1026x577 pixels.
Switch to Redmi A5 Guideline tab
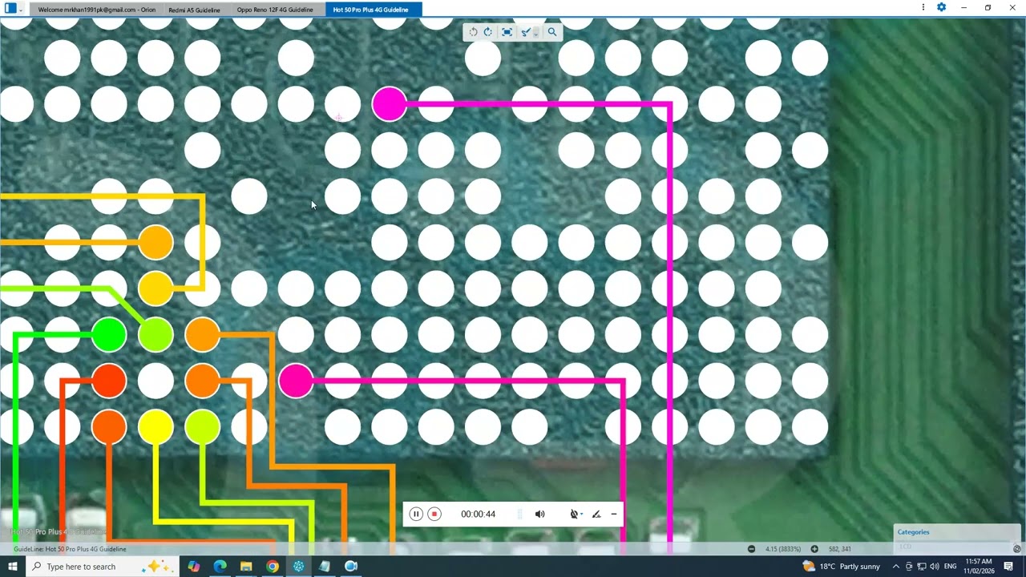click(194, 10)
